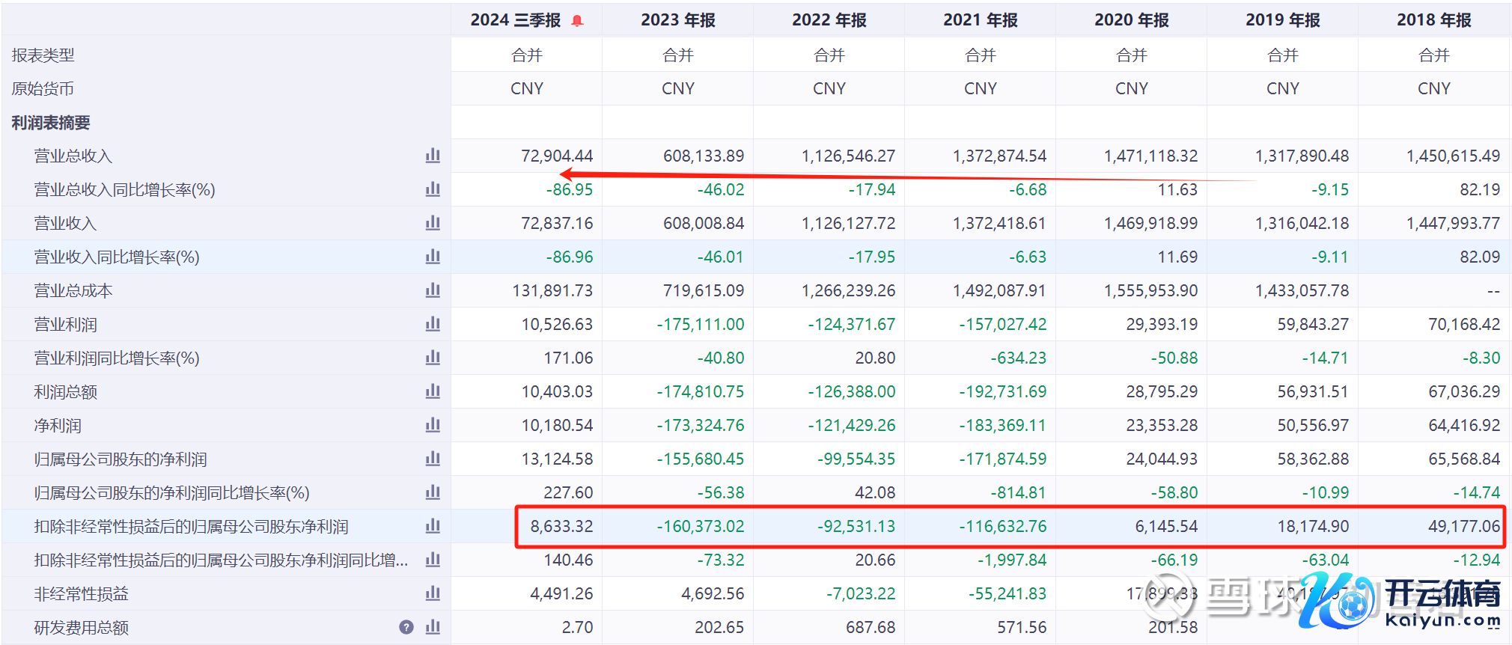
Task: Select the 2018 年报 column header
Action: [1433, 20]
